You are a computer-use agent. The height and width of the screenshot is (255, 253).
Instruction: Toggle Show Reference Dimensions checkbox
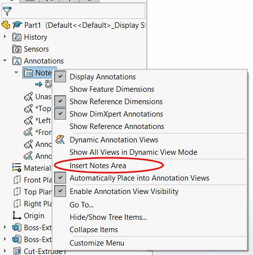coord(60,101)
